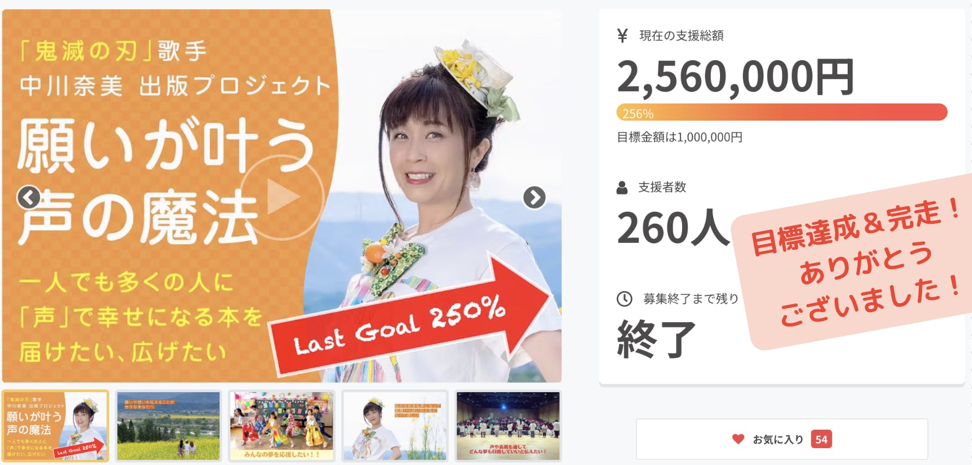
Task: Click the 2,560,000円 total amount
Action: point(736,77)
